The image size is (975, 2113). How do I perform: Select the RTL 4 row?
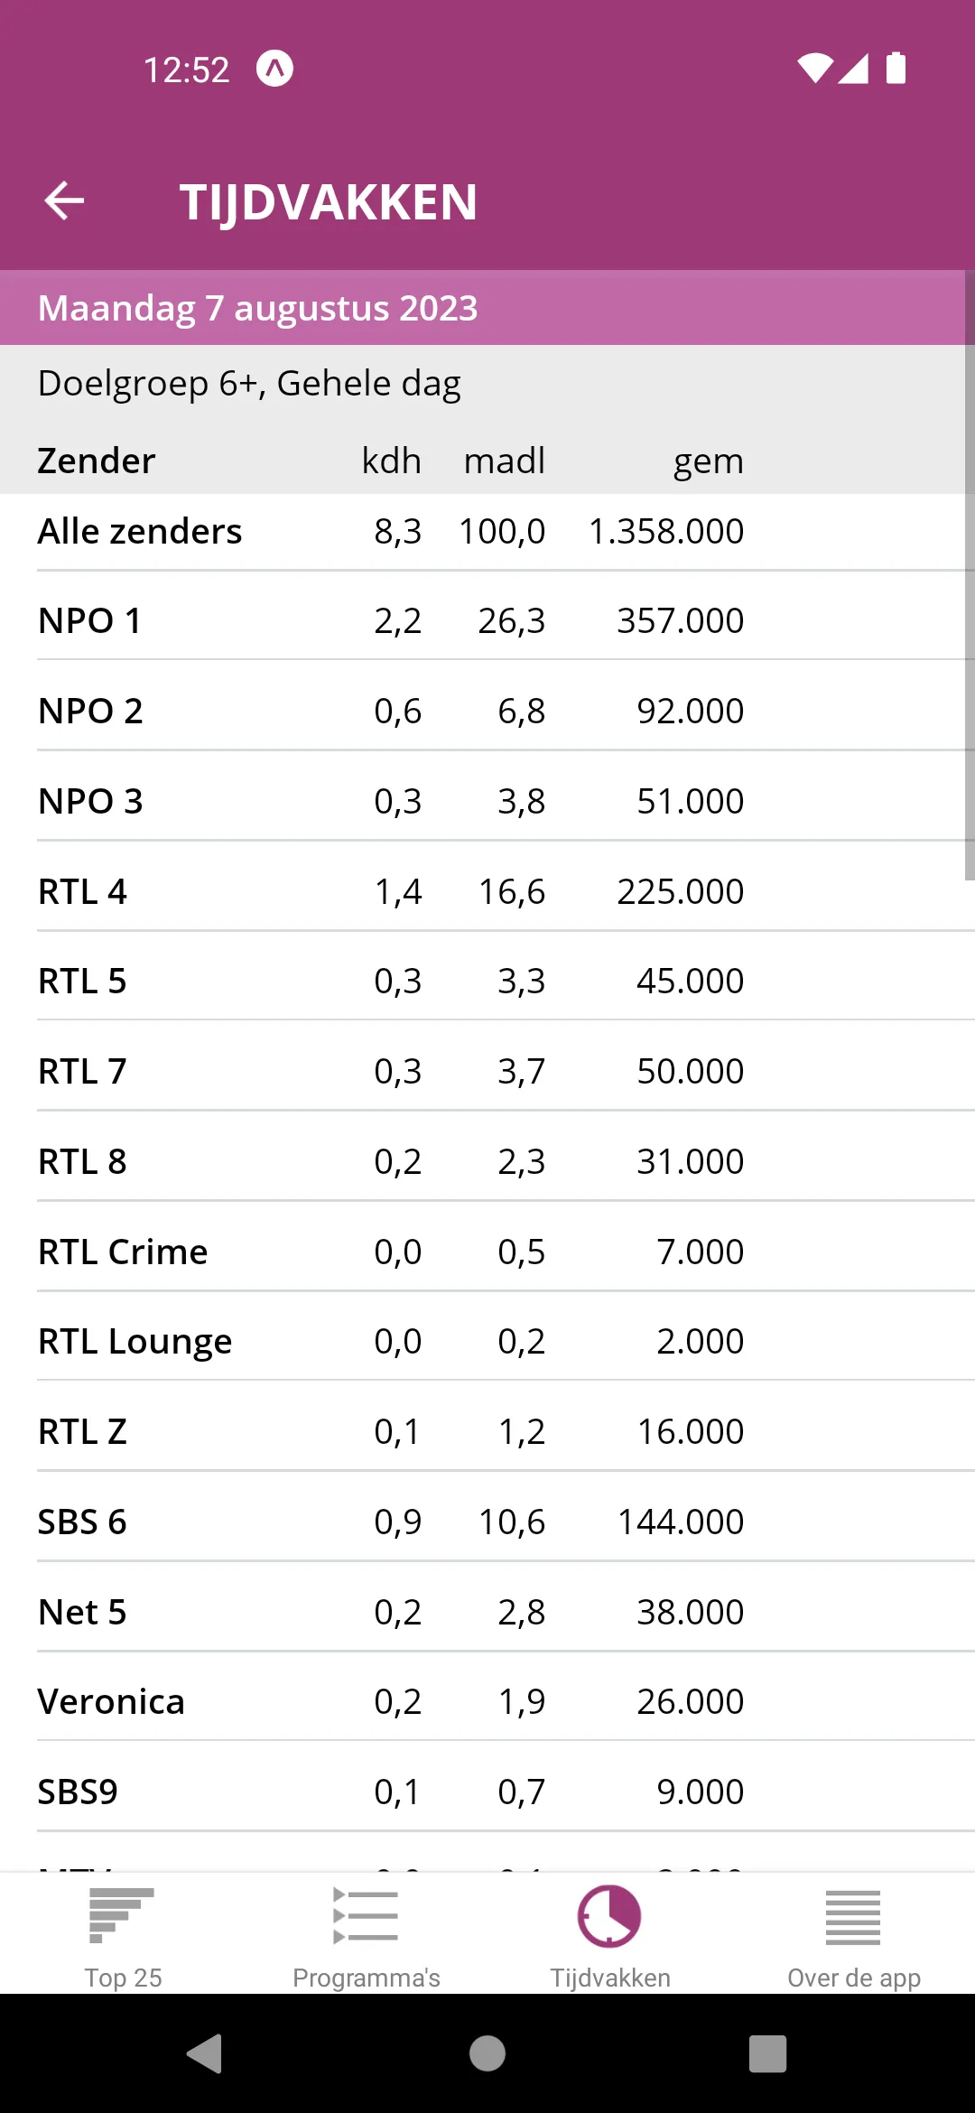tap(487, 891)
